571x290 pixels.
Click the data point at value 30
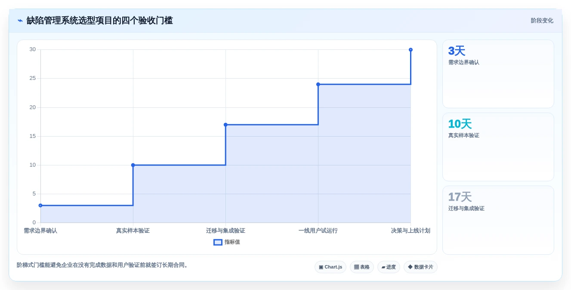[x=411, y=50]
